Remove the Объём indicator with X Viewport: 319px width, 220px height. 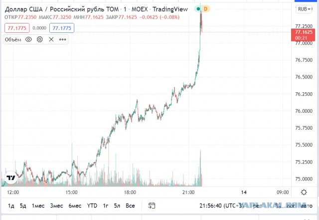pos(51,39)
